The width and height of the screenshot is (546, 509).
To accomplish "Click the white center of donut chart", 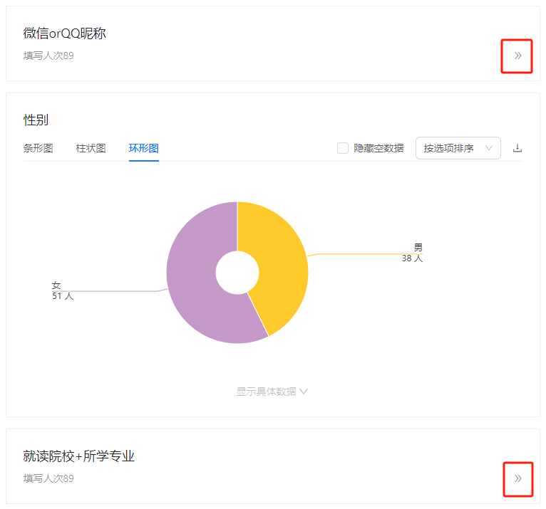I will [237, 273].
